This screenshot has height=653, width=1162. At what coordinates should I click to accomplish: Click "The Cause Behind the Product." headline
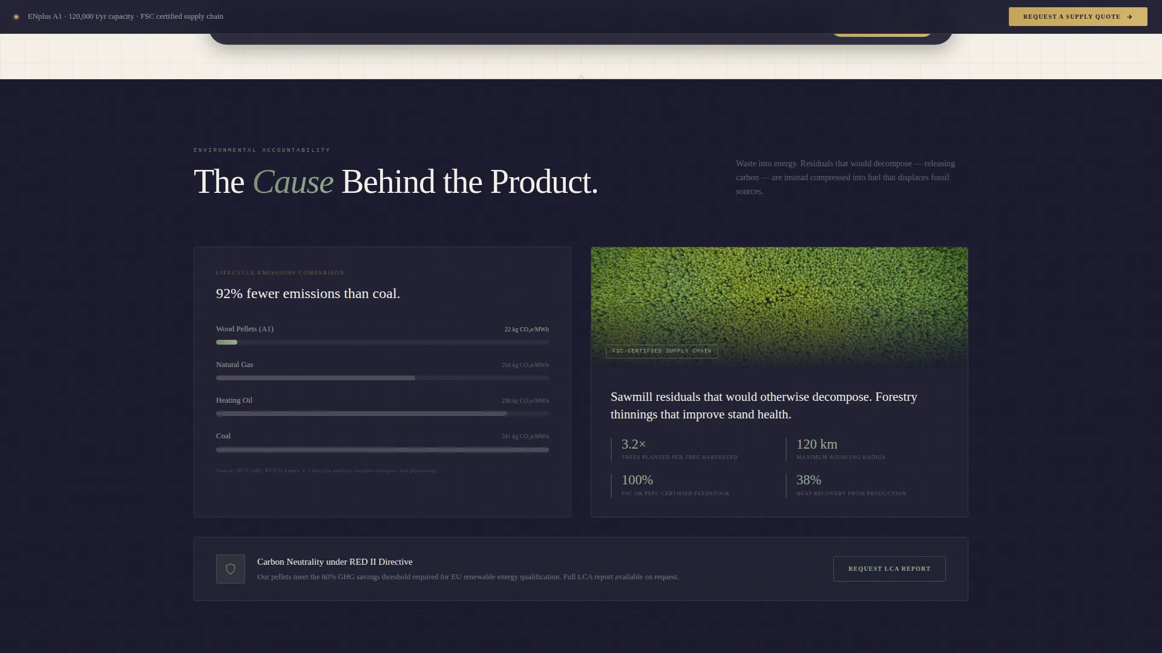coord(396,182)
